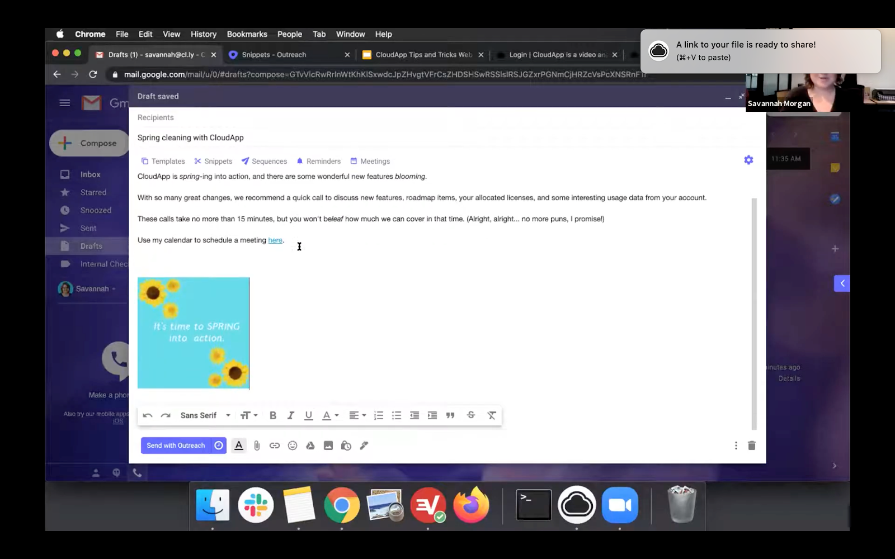
Task: Toggle Strikethrough formatting
Action: coord(471,415)
